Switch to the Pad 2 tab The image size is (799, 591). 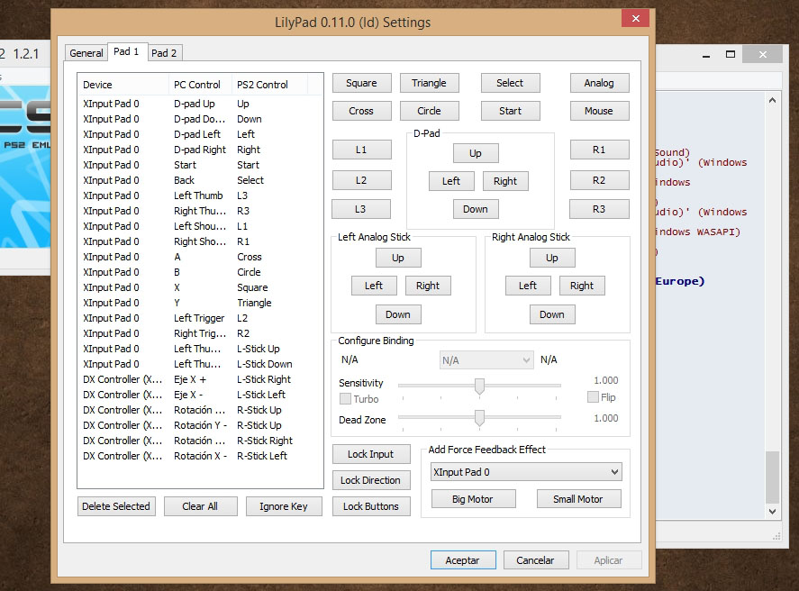[164, 52]
